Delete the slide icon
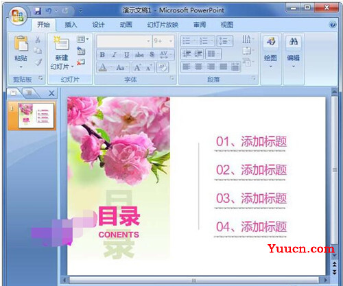This screenshot has height=286, width=343. click(x=81, y=62)
